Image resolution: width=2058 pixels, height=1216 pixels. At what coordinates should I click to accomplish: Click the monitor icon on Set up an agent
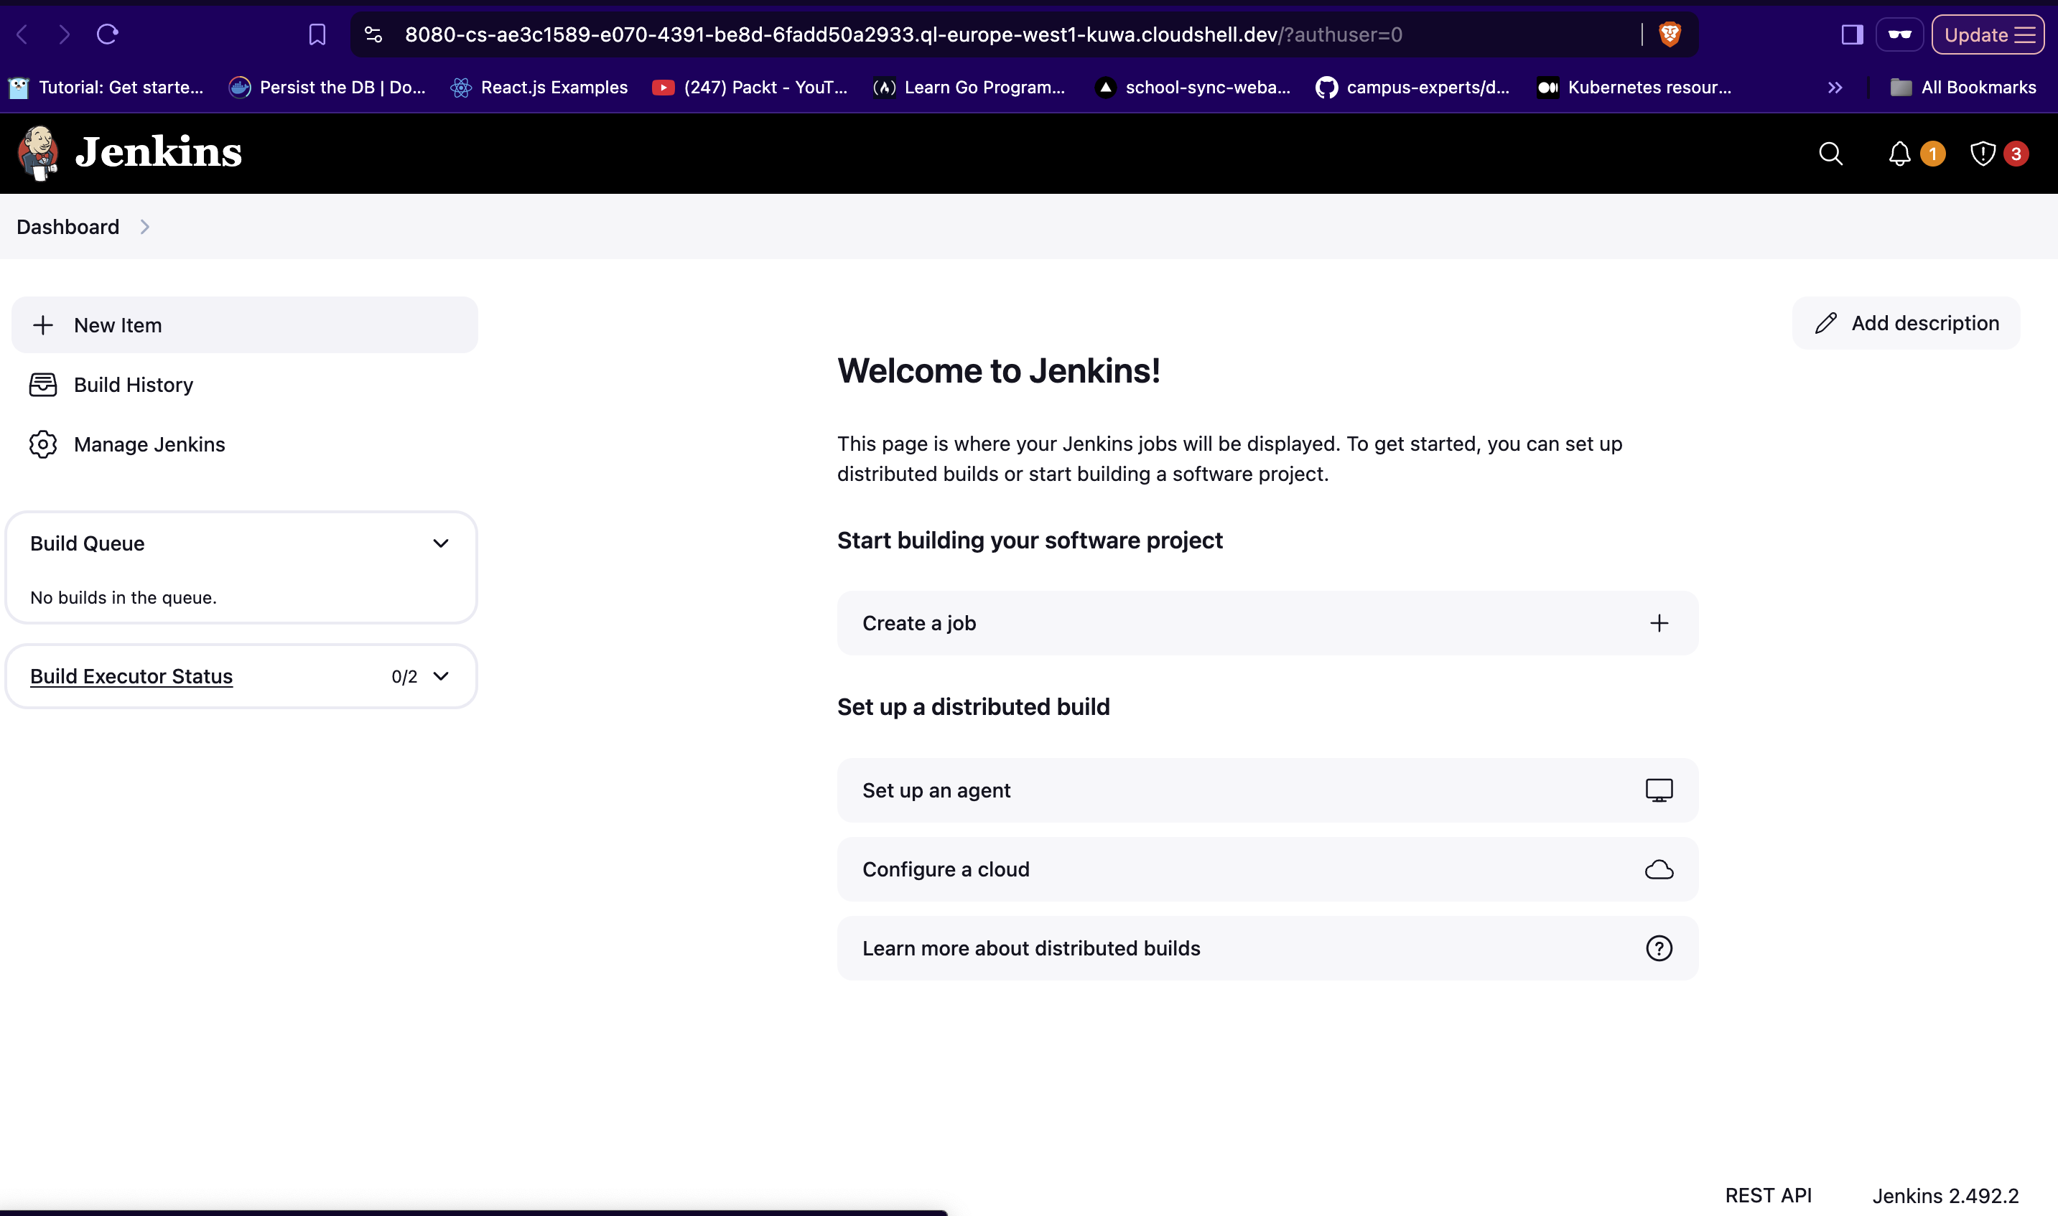coord(1658,791)
